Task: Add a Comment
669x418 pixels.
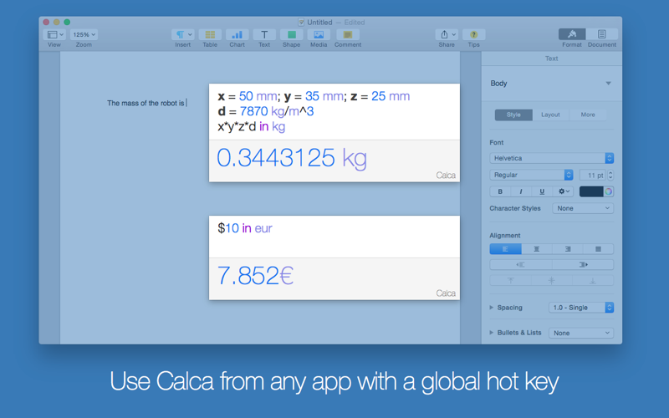Action: coord(348,34)
